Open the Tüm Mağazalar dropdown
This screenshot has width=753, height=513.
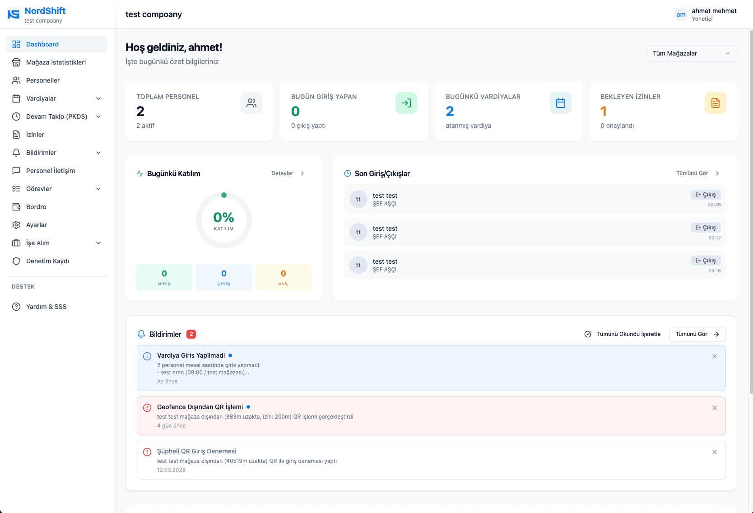(691, 53)
